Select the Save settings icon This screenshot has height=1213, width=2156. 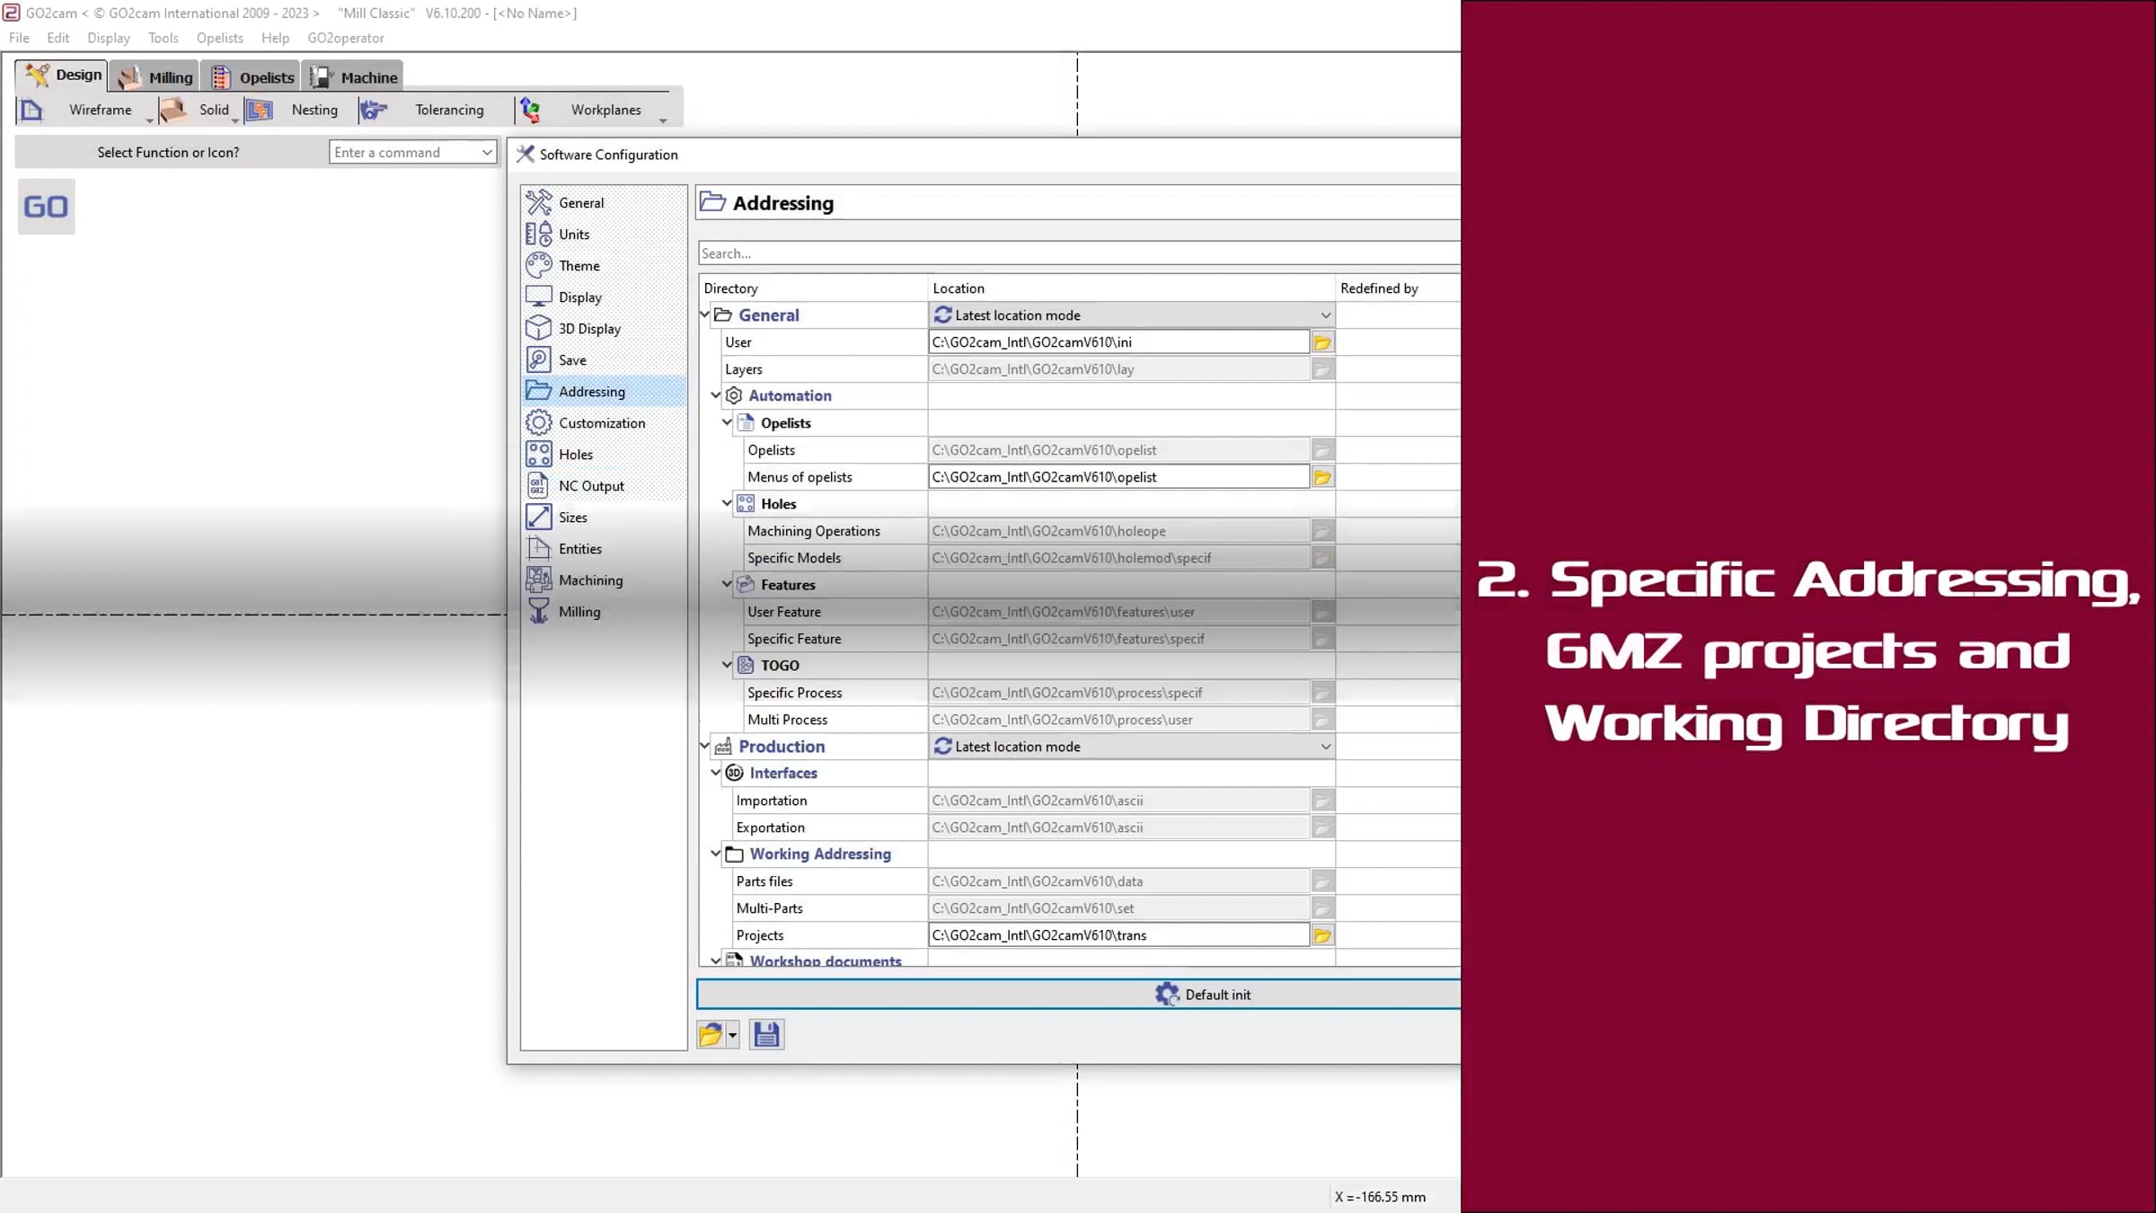(x=539, y=360)
